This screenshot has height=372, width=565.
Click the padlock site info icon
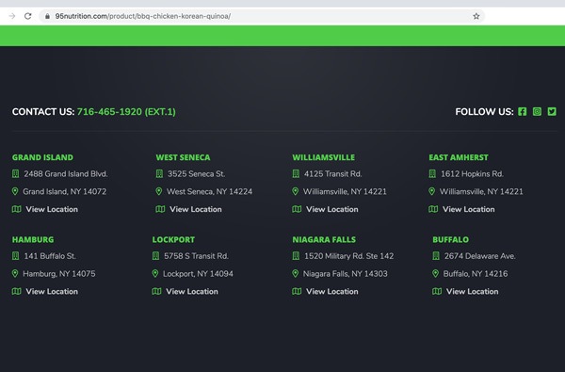coord(47,16)
